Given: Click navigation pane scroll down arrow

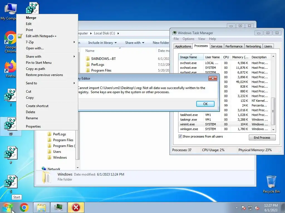Looking at the screenshot, I should coord(78,168).
